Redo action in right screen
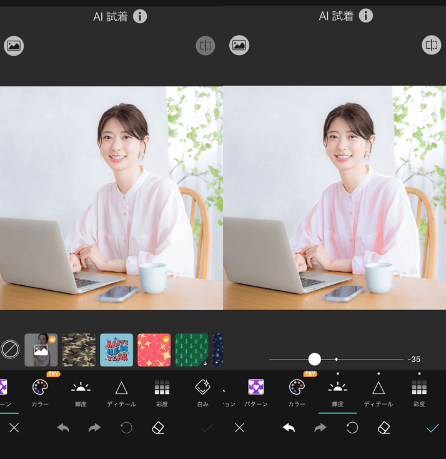Image resolution: width=446 pixels, height=459 pixels. coord(320,428)
